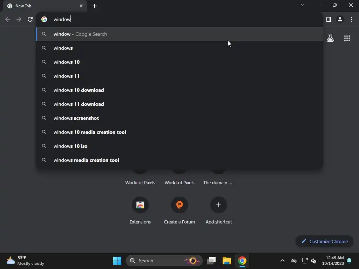359x269 pixels.
Task: Choose the "windows 11" suggestion
Action: 179,76
